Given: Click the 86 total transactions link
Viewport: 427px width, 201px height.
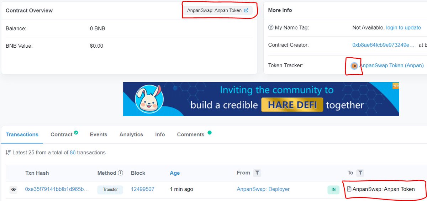Looking at the screenshot, I should point(73,153).
